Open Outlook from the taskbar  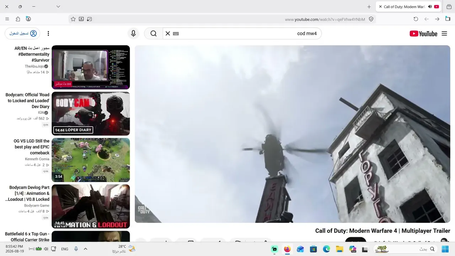[300, 249]
